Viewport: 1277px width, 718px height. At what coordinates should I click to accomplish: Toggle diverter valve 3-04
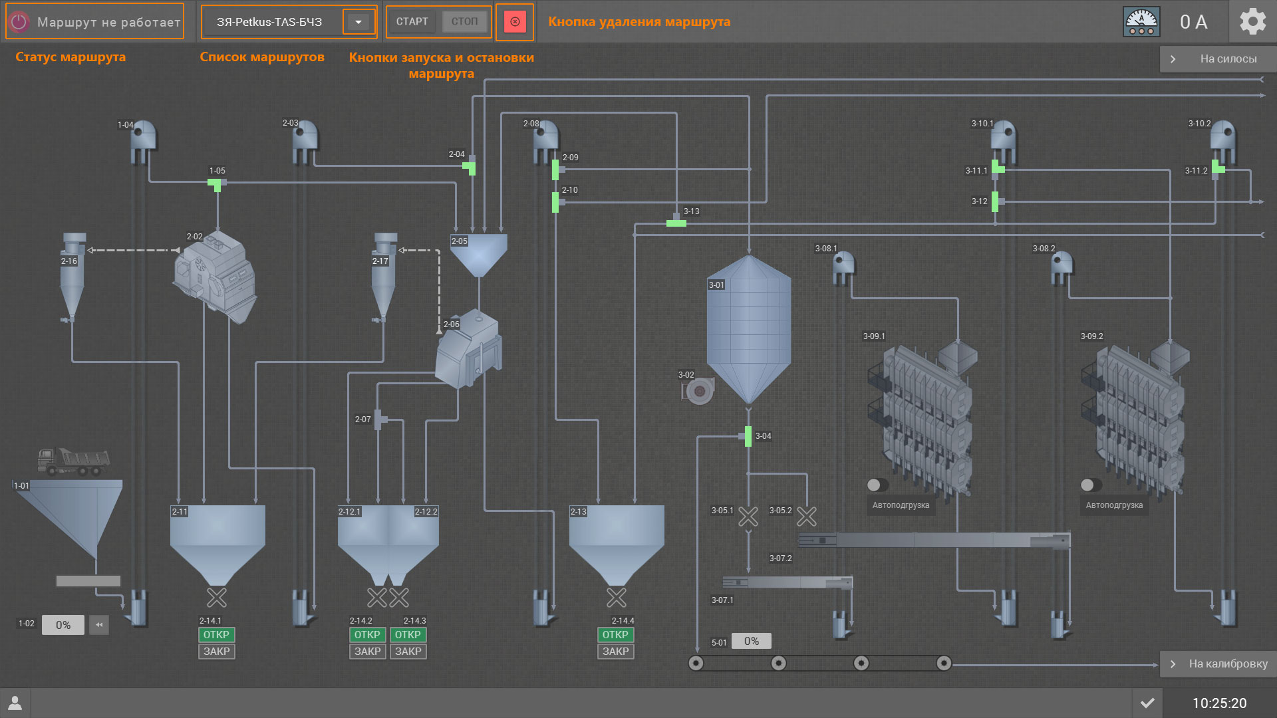(x=748, y=436)
